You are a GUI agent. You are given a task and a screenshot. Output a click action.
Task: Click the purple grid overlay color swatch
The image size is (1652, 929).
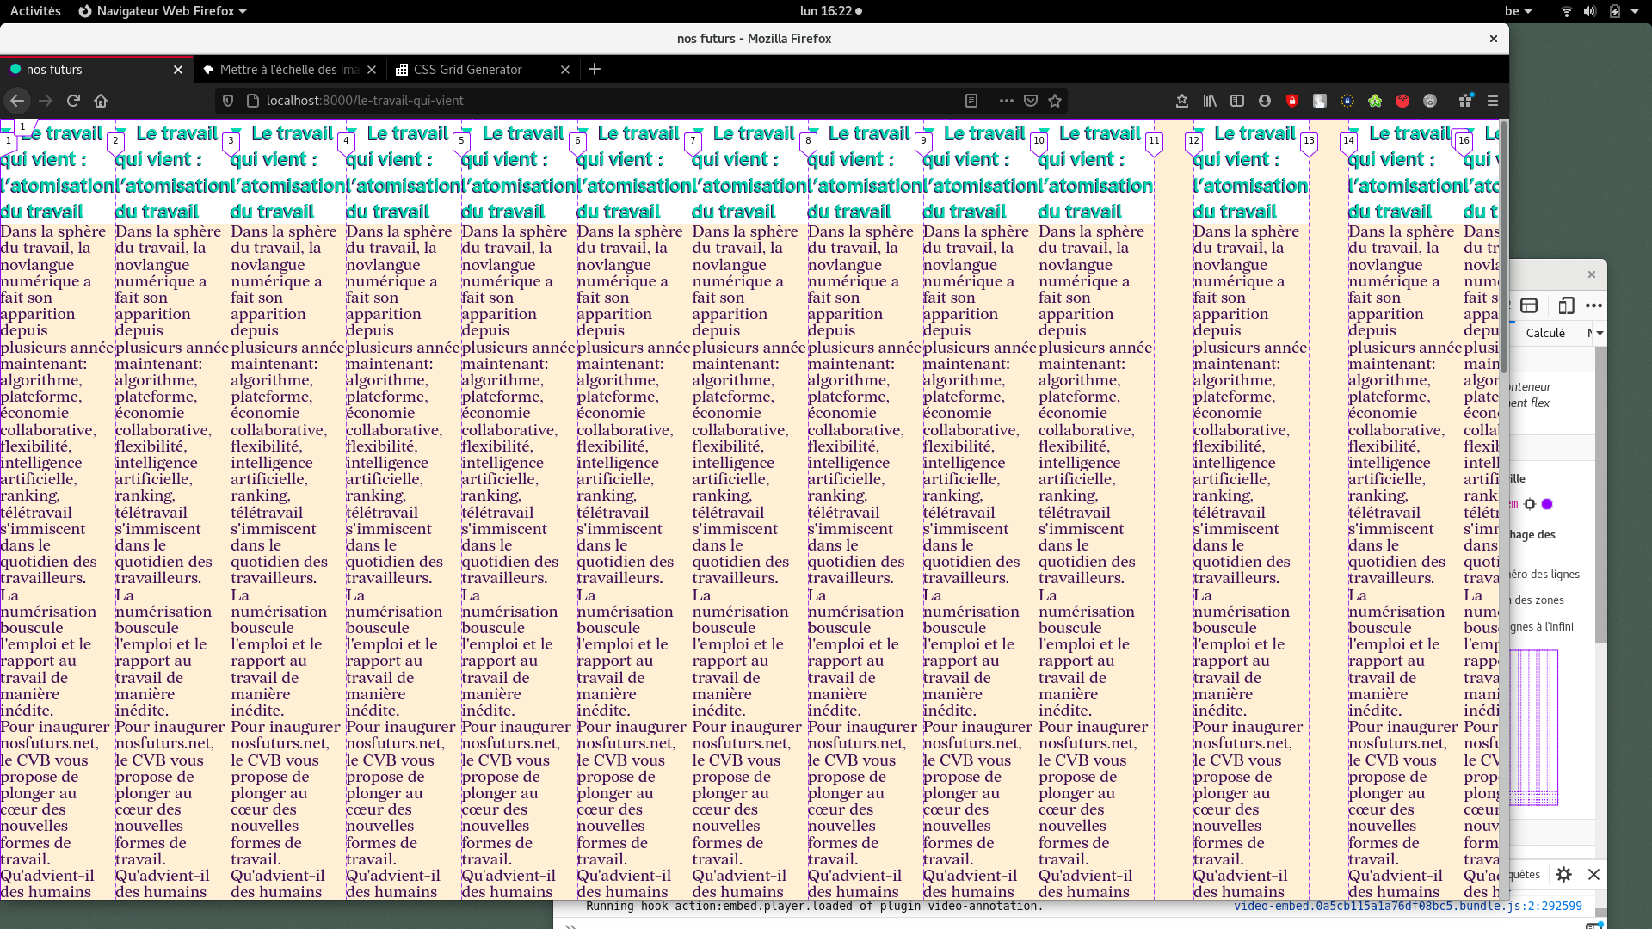click(x=1547, y=504)
